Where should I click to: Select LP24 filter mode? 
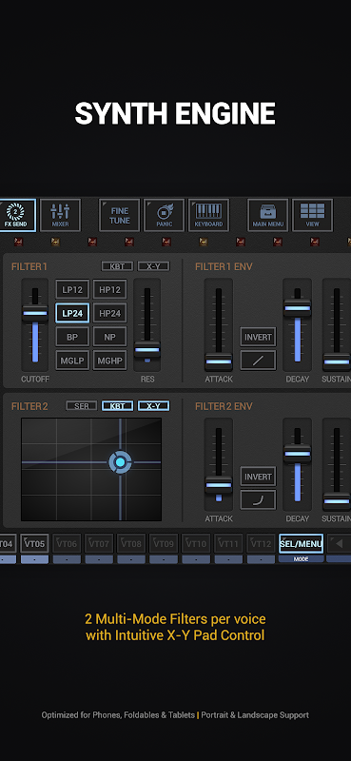(72, 313)
